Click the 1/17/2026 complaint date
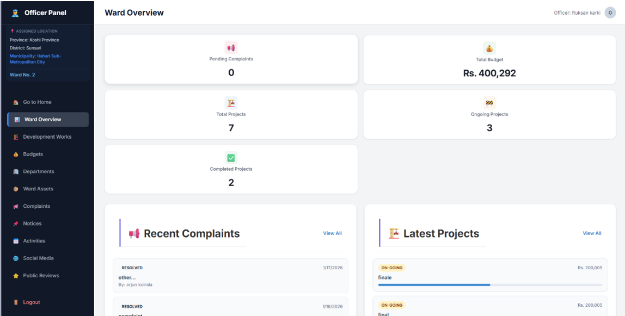 [x=333, y=268]
